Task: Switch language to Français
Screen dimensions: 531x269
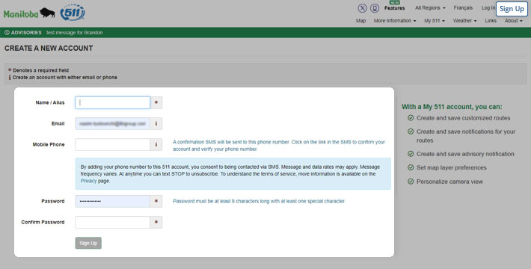Action: (463, 7)
